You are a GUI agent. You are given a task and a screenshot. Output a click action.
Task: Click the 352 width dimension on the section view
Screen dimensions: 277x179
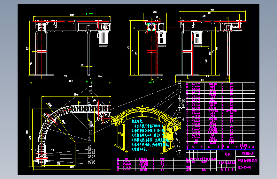coord(155,12)
